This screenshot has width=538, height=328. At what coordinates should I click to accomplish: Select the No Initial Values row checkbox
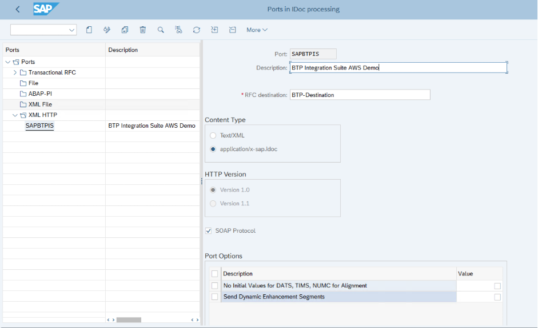point(215,286)
